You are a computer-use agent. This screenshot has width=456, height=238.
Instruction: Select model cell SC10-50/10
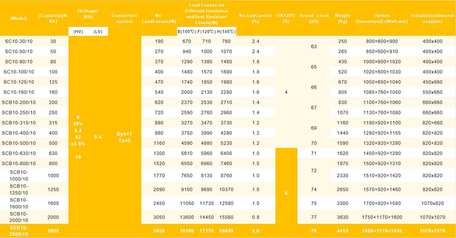pos(19,52)
